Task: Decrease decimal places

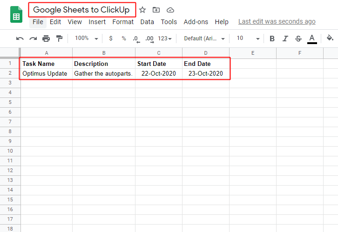Action: tap(136, 39)
